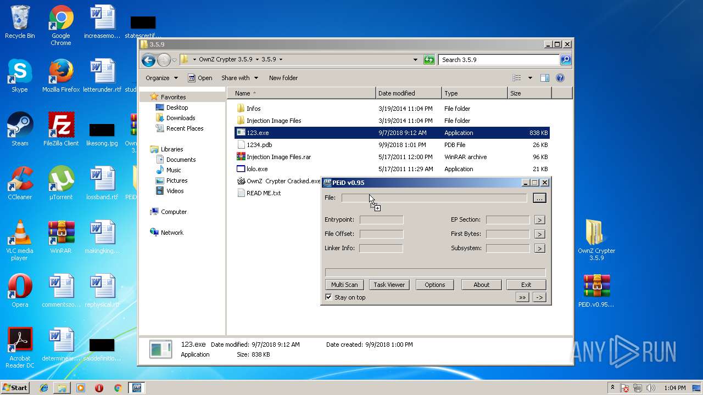Viewport: 703px width, 395px height.
Task: Click the Search 3.5.9 box
Action: click(x=499, y=60)
